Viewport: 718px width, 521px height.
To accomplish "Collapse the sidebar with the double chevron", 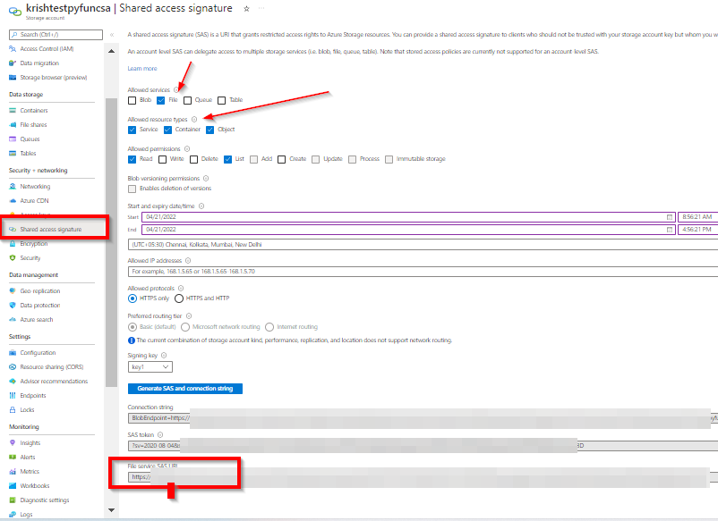I will pos(112,35).
